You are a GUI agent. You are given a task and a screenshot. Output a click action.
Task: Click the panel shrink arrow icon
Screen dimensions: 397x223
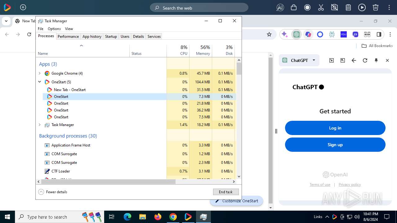pyautogui.click(x=332, y=60)
